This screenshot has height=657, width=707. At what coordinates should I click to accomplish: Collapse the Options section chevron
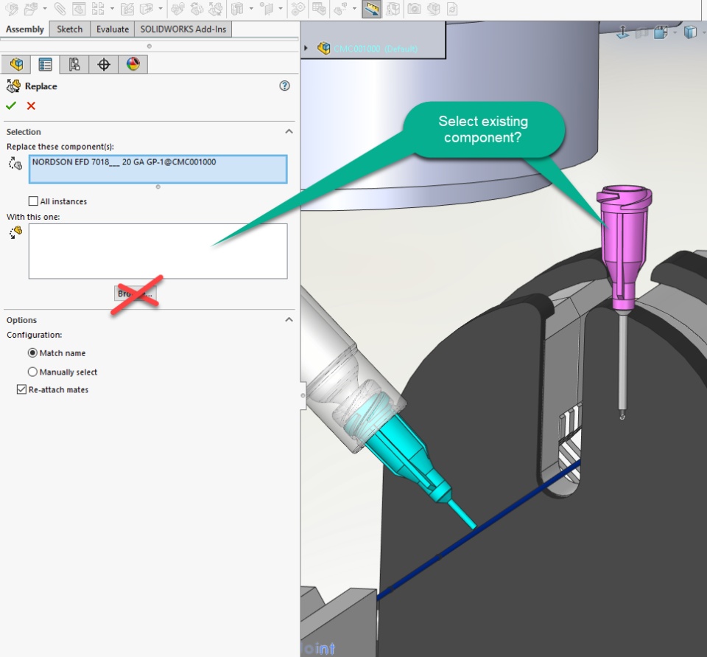tap(289, 320)
